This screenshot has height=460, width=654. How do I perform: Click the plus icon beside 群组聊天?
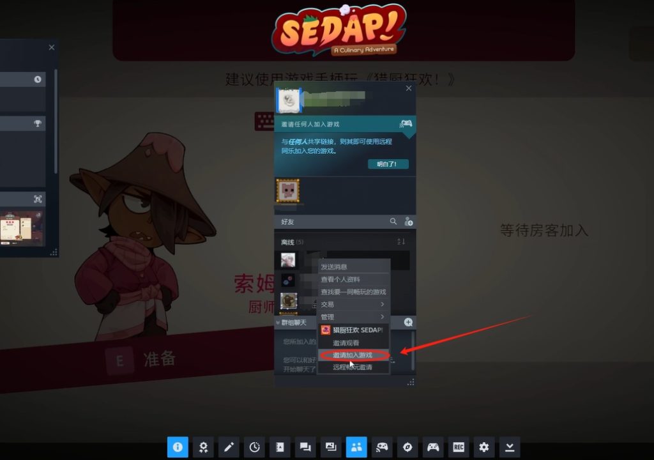point(408,322)
